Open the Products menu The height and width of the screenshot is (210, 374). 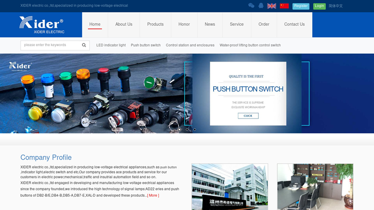pyautogui.click(x=155, y=24)
